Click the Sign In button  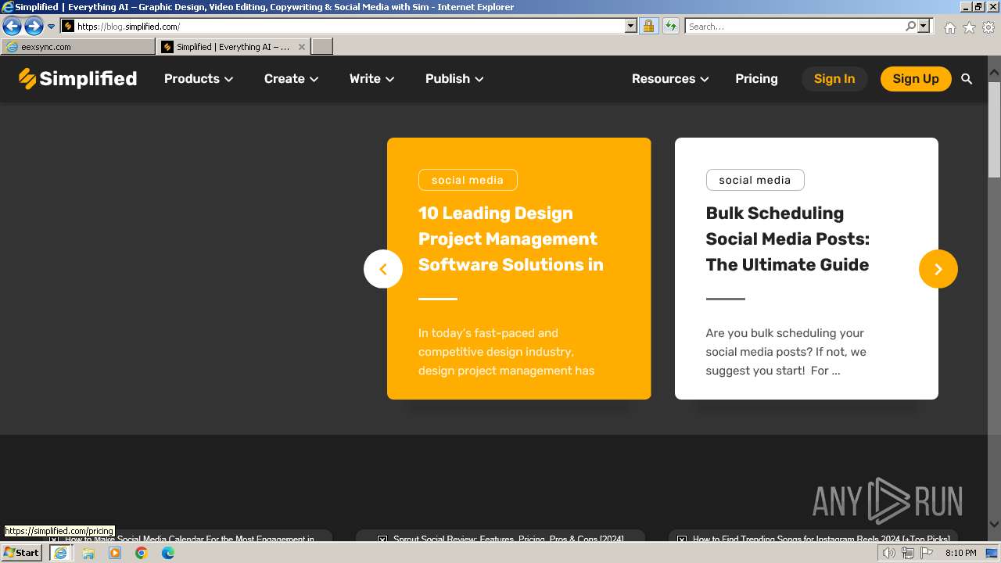pyautogui.click(x=834, y=79)
